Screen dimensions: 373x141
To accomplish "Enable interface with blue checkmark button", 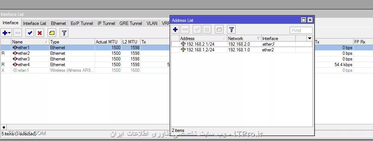I will [30, 33].
